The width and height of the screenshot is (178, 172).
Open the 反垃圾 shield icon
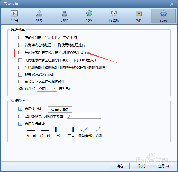(114, 13)
